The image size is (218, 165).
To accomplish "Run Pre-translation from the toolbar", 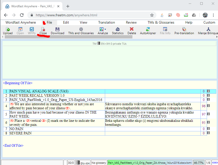I will point(184,31).
